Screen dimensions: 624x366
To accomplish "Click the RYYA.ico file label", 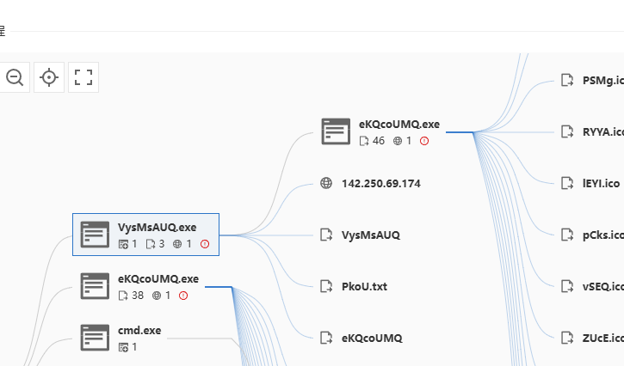I will coord(603,132).
